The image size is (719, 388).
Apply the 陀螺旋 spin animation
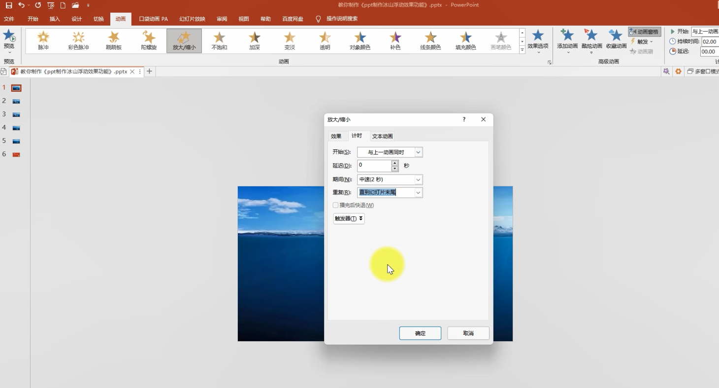point(149,41)
